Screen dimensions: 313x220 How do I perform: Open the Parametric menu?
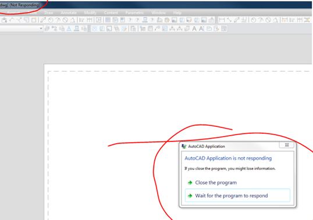pyautogui.click(x=134, y=13)
